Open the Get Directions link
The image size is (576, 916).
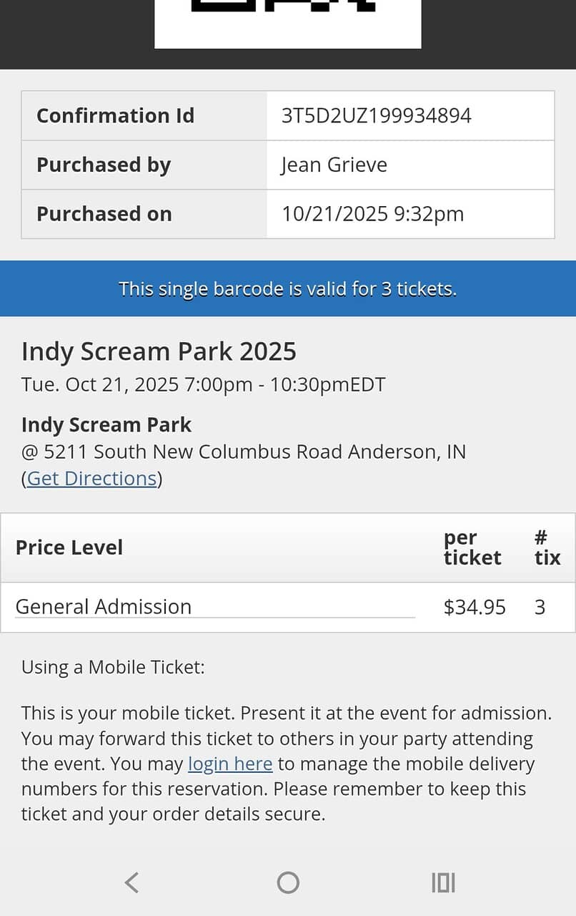coord(91,478)
